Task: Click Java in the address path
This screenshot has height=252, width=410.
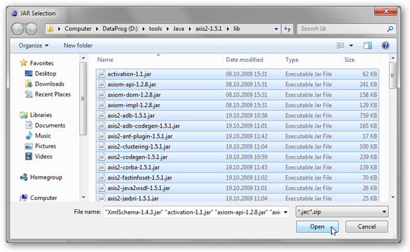Action: [178, 28]
